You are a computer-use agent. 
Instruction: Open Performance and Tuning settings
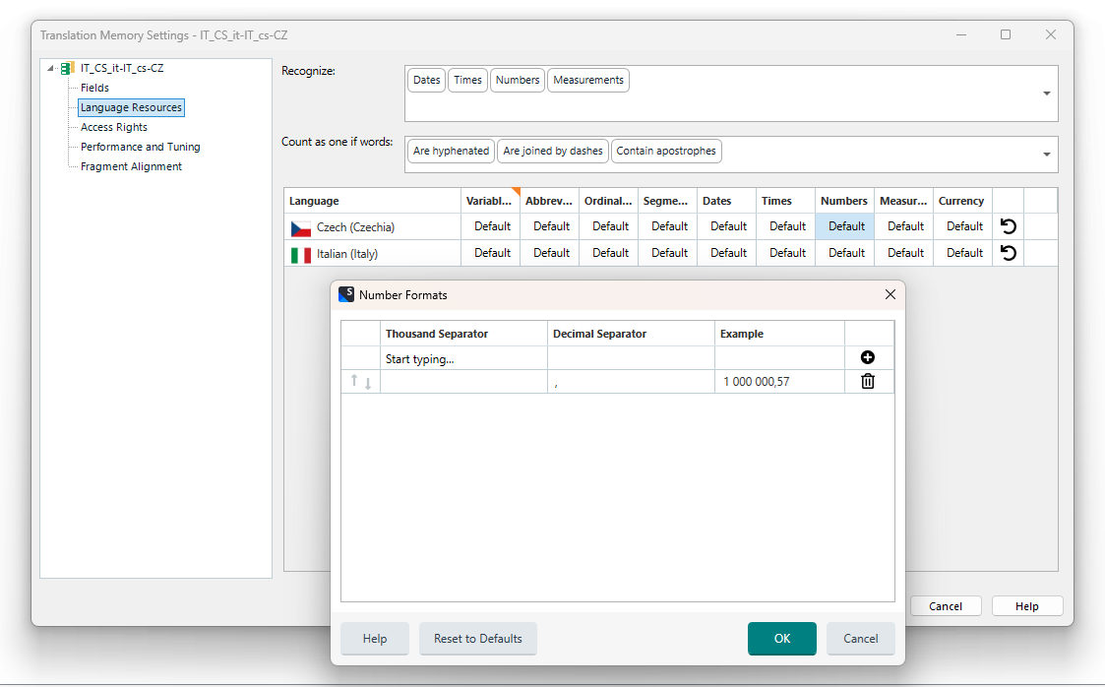click(141, 147)
